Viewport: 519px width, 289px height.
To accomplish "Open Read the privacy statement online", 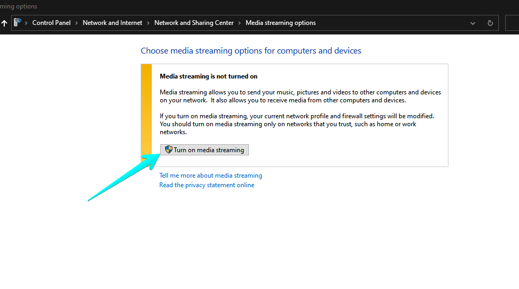I will pos(206,185).
